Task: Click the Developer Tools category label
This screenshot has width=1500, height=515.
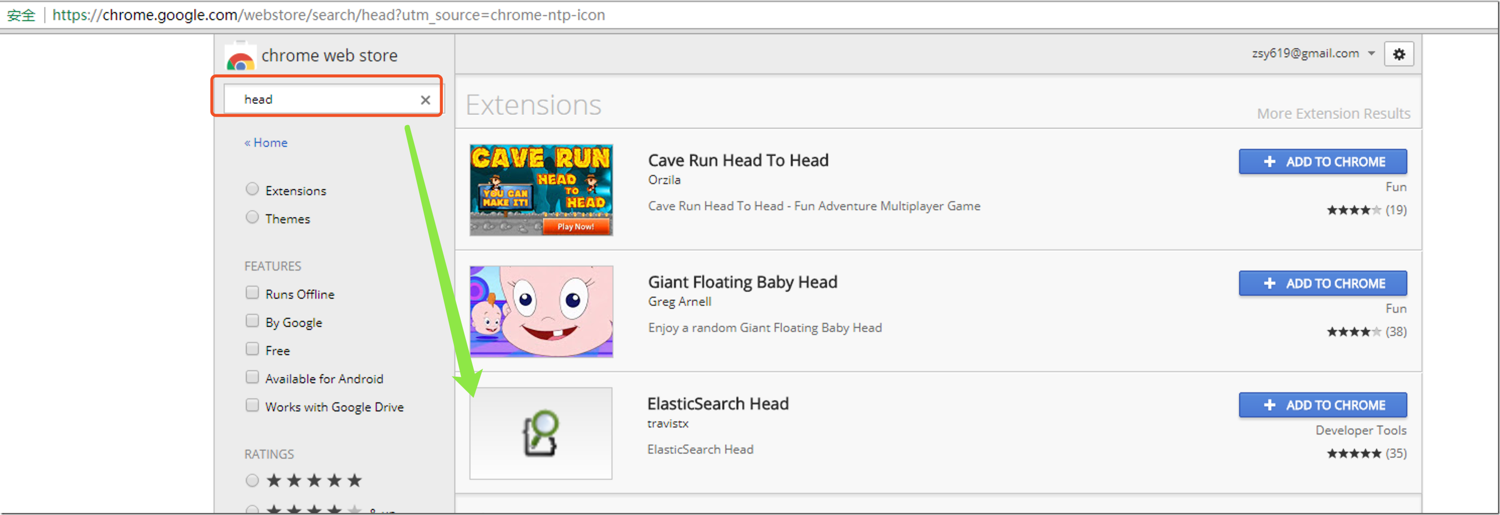Action: coord(1361,431)
